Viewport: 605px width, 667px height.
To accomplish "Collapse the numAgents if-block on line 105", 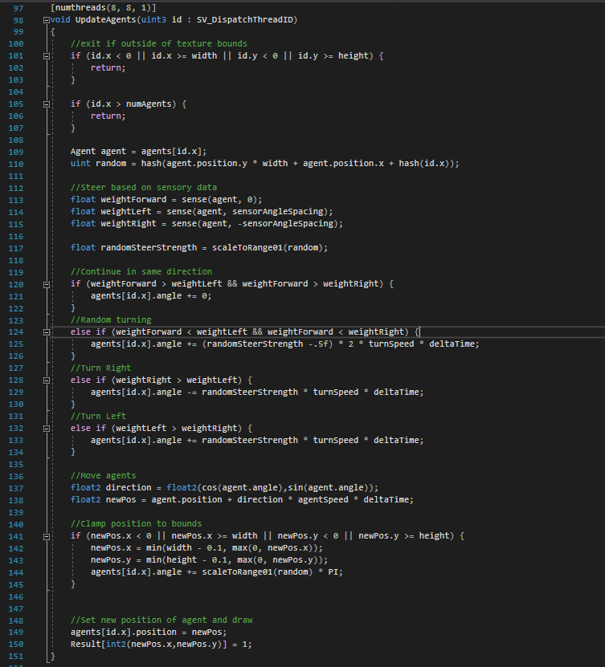I will pyautogui.click(x=46, y=104).
